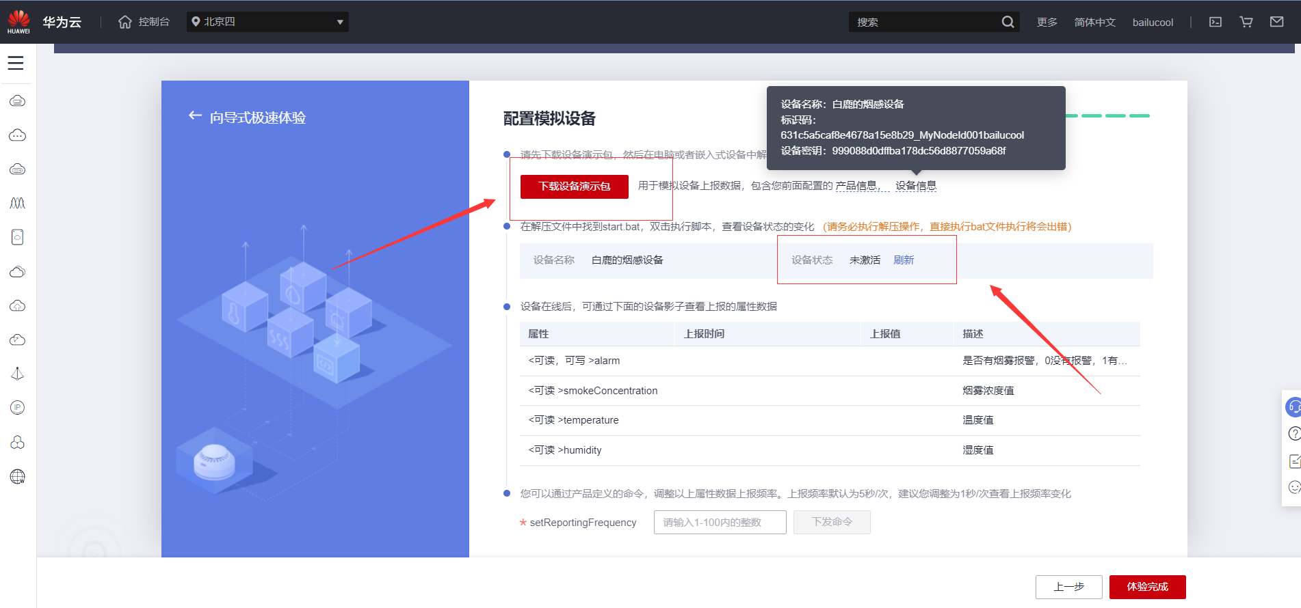Select the humidity property row
Viewport: 1301px width, 608px height.
click(830, 450)
